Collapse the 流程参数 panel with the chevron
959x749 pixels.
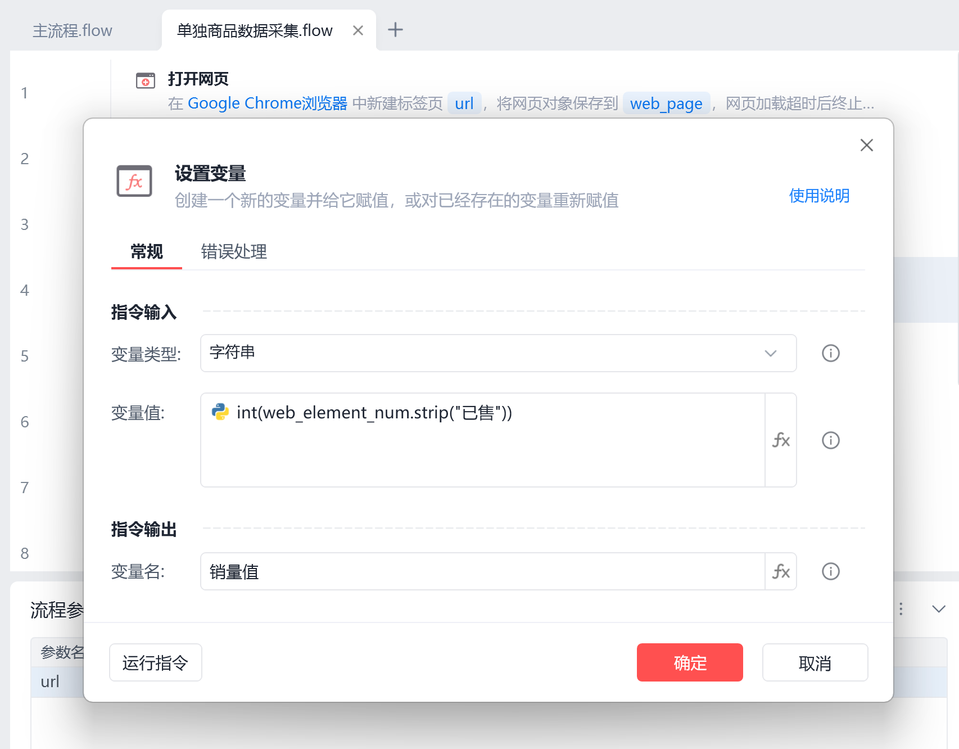[938, 609]
